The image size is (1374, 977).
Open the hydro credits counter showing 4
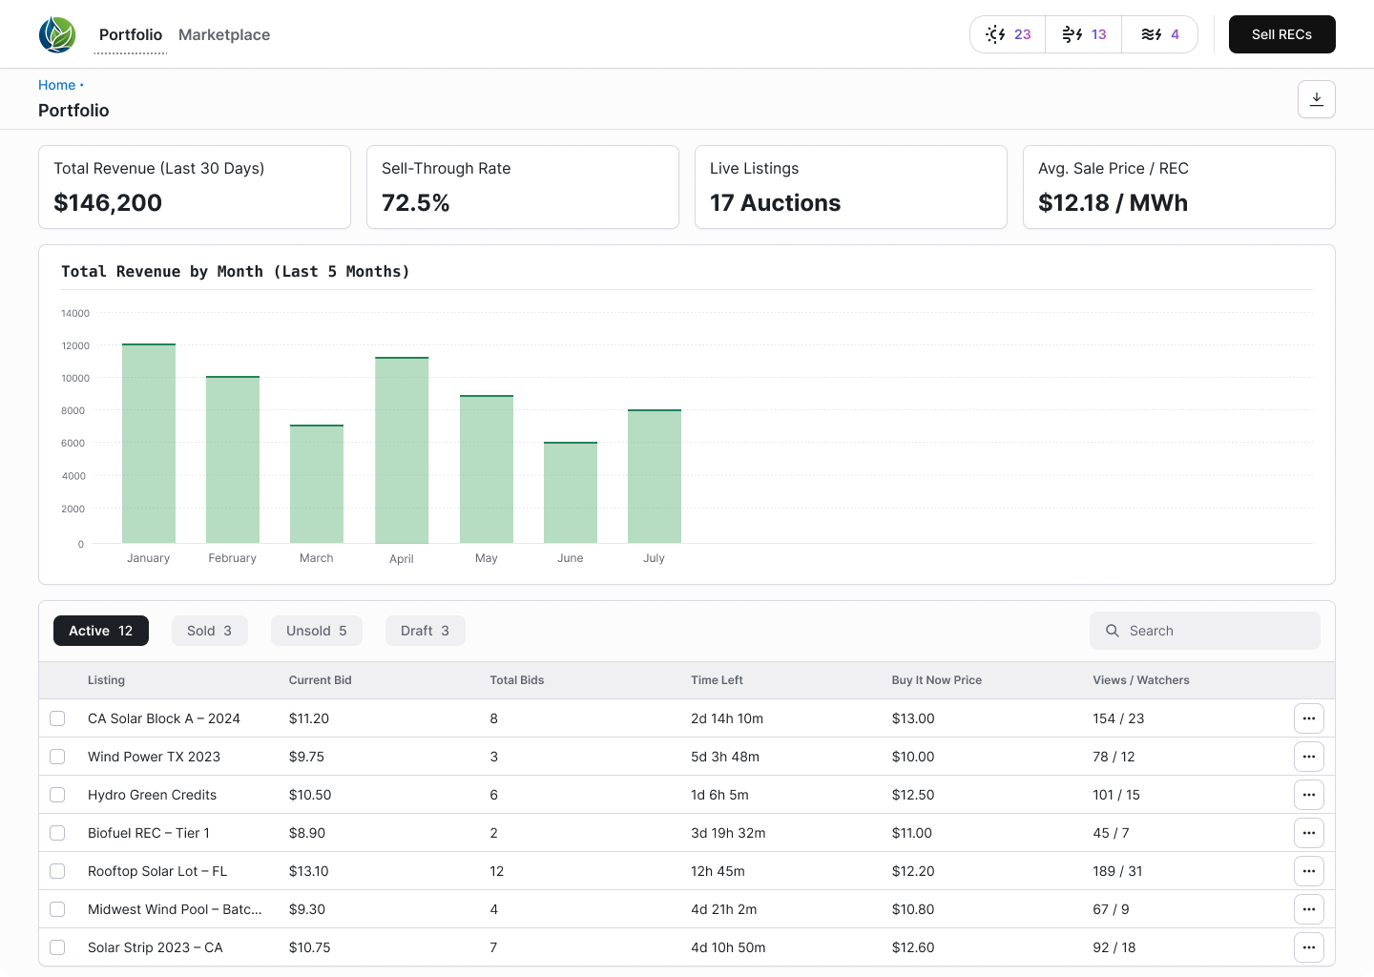pyautogui.click(x=1159, y=34)
